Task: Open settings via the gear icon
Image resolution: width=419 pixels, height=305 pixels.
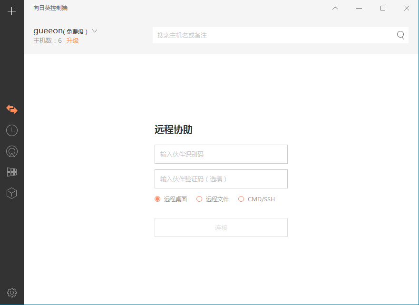Action: click(x=12, y=293)
